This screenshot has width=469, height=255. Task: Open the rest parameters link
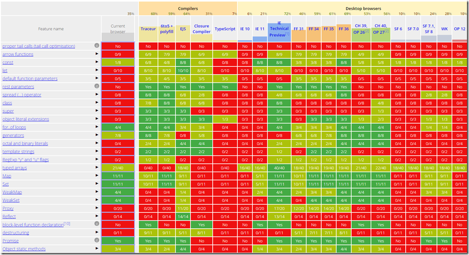pyautogui.click(x=18, y=87)
